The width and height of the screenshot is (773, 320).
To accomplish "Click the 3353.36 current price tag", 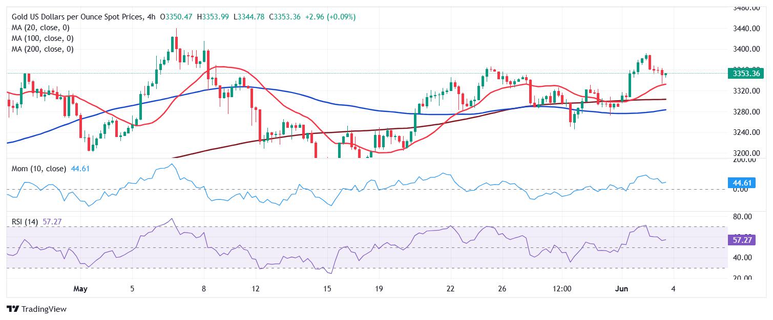I will (x=745, y=74).
